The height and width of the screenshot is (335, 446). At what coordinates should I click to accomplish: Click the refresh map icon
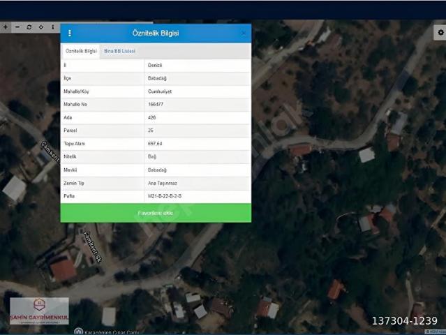point(29,27)
